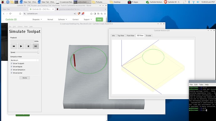The width and height of the screenshot is (216, 121).
Task: Open the Carbide Create View menu
Action: pos(26,27)
